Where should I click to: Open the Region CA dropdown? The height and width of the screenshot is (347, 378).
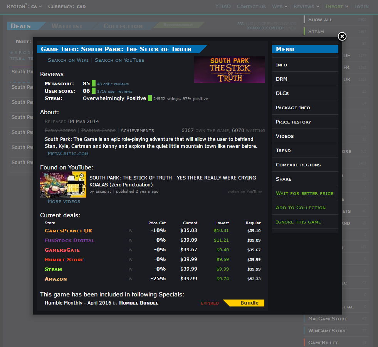point(24,7)
